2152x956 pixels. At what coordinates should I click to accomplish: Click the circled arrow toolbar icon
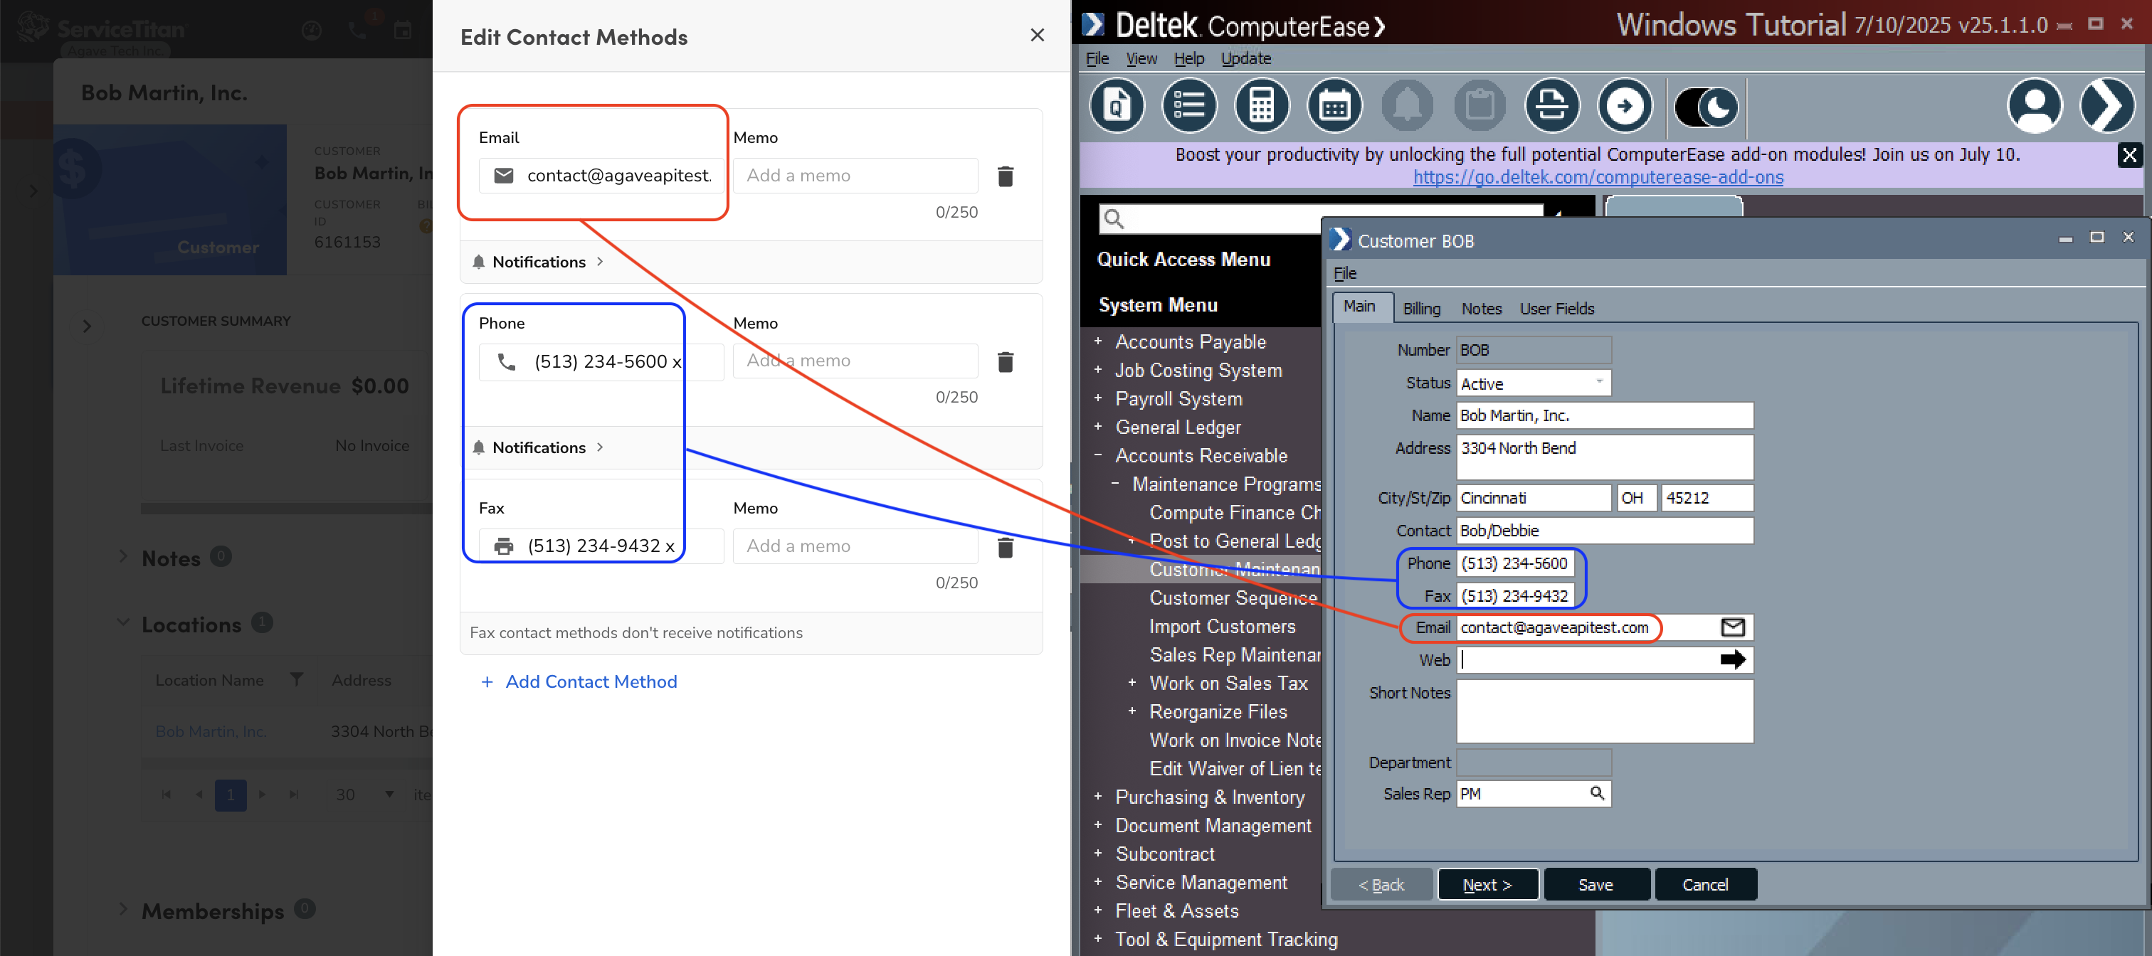coord(1625,106)
